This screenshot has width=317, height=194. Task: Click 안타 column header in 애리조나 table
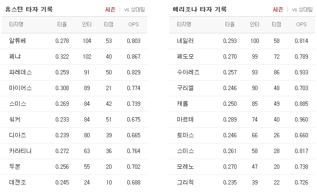[255, 24]
